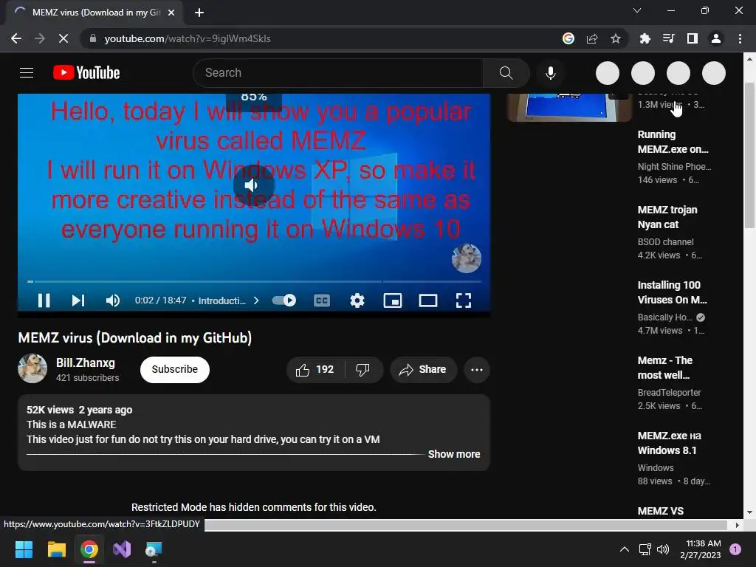The height and width of the screenshot is (567, 756).
Task: Skip to the next video
Action: (78, 300)
